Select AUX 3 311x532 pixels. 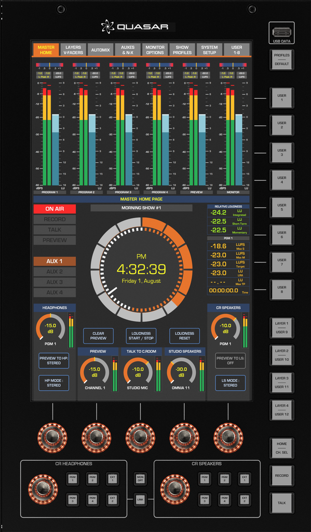tap(55, 282)
